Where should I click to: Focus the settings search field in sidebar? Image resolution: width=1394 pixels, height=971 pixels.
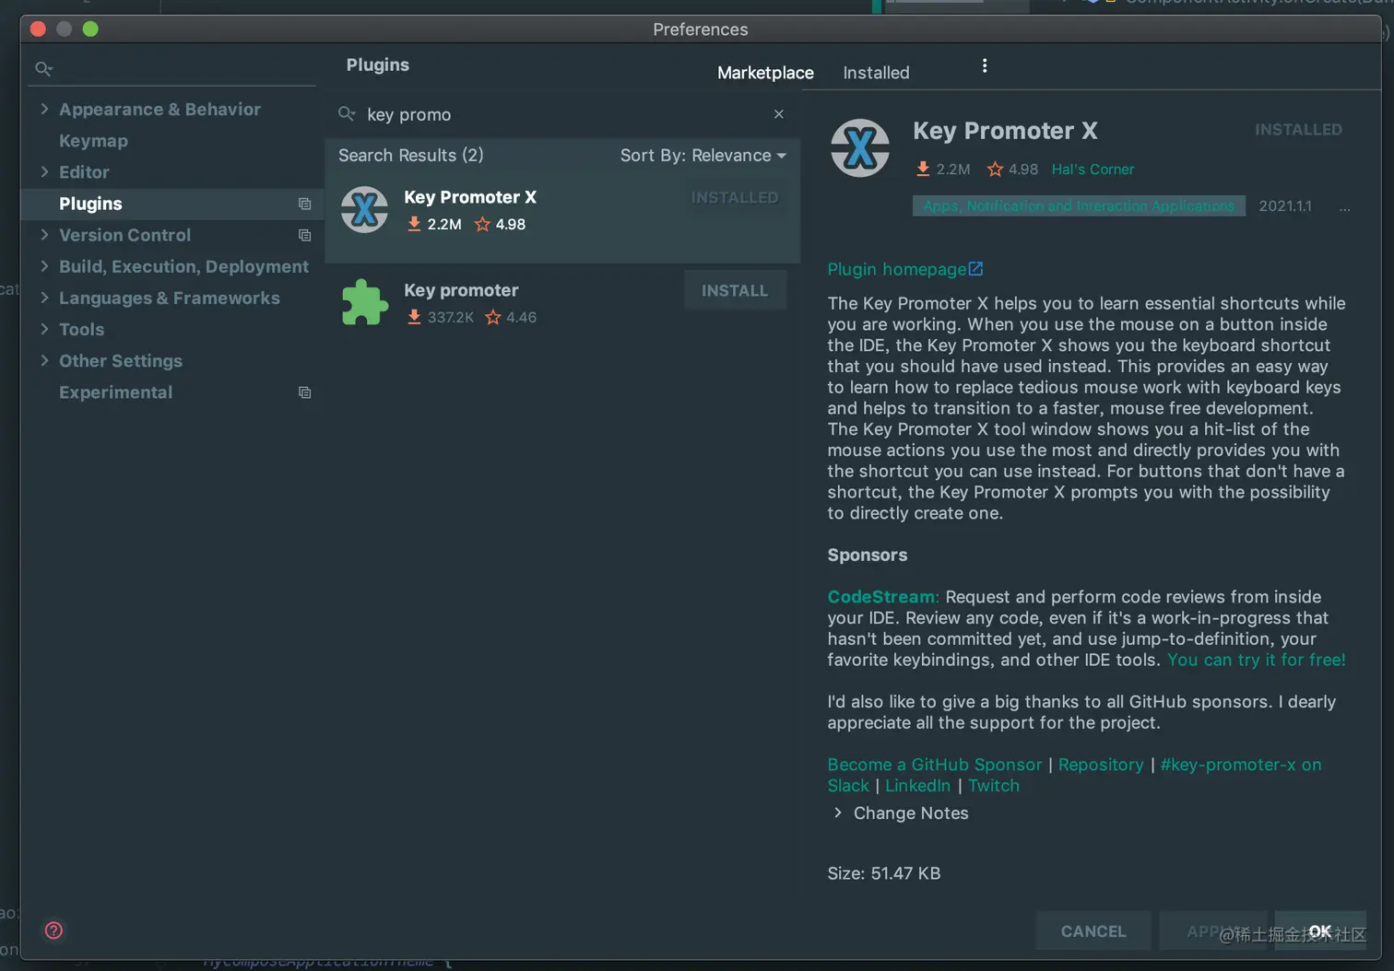point(172,68)
